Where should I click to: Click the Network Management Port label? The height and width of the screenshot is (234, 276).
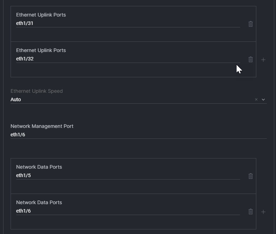pyautogui.click(x=42, y=126)
